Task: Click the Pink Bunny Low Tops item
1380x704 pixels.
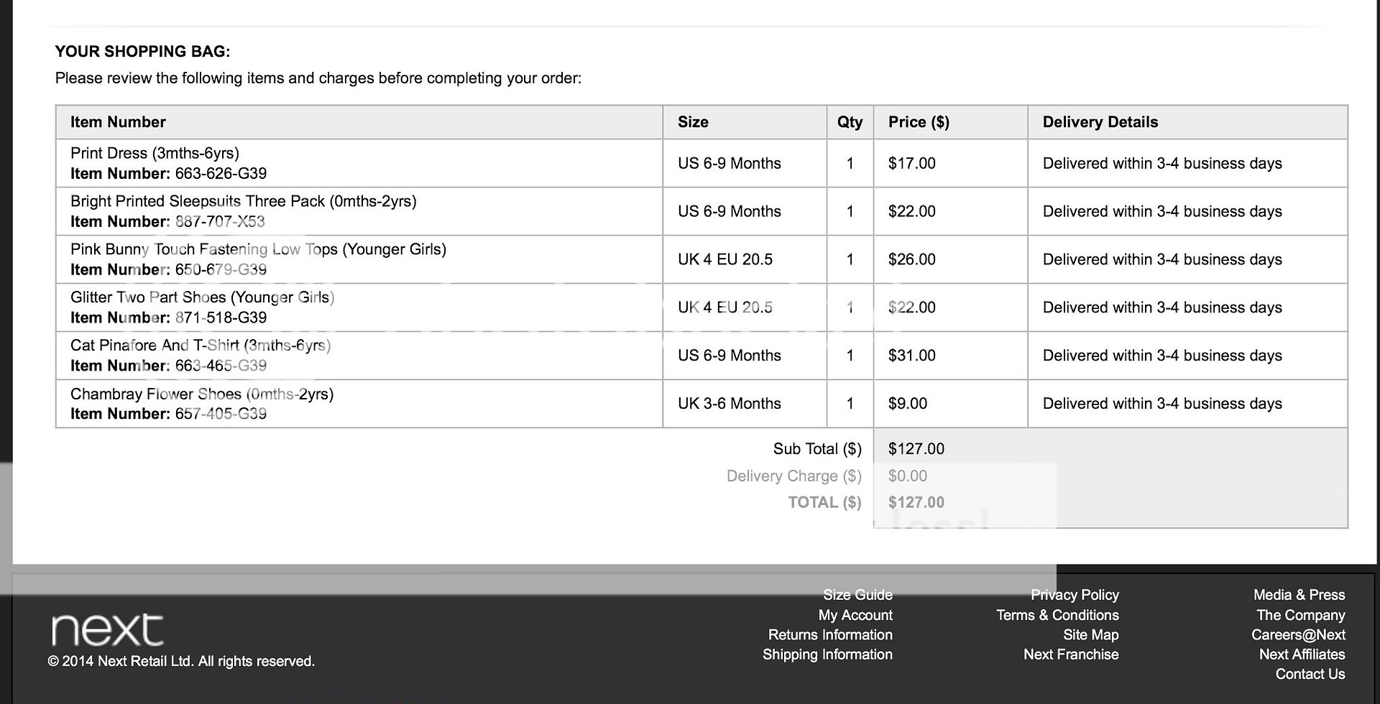Action: (258, 249)
